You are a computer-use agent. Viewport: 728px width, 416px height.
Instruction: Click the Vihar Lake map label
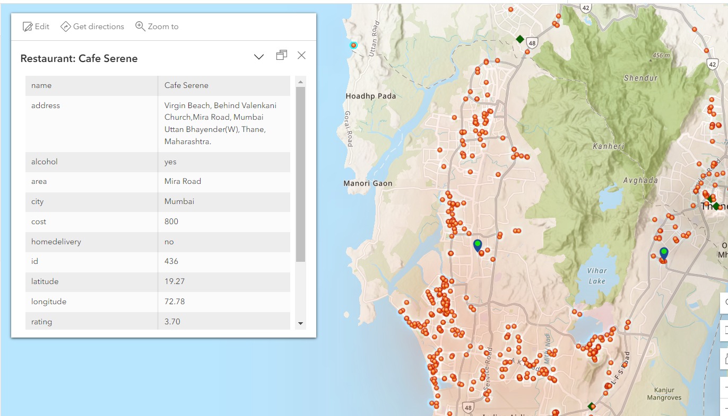coord(597,276)
